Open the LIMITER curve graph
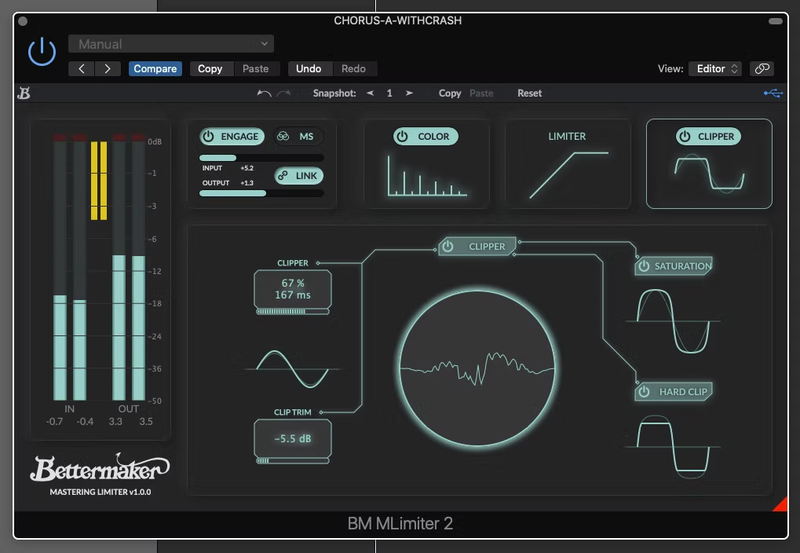Viewport: 800px width, 553px height. 569,174
